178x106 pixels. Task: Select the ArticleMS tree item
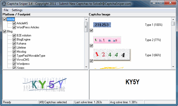click(22, 23)
